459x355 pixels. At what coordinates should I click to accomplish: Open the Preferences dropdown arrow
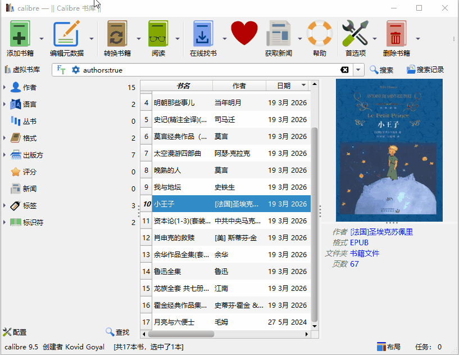[x=374, y=39]
